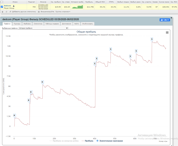Click the dollar marker near game 480
The width and height of the screenshot is (178, 146).
tap(111, 49)
